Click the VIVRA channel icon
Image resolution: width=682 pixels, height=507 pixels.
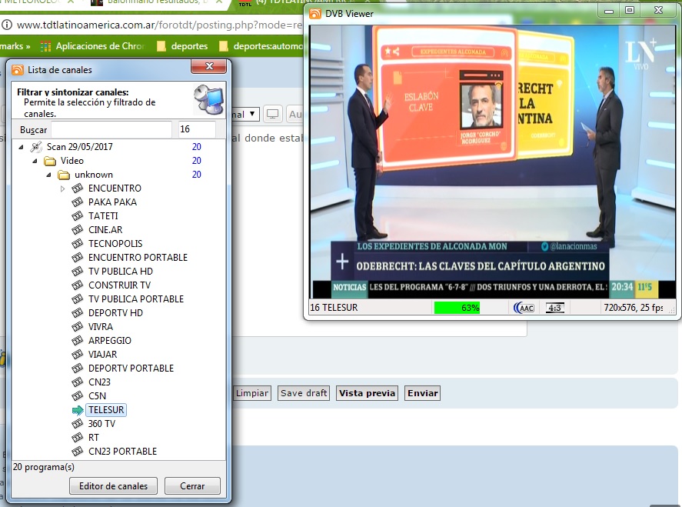[78, 326]
